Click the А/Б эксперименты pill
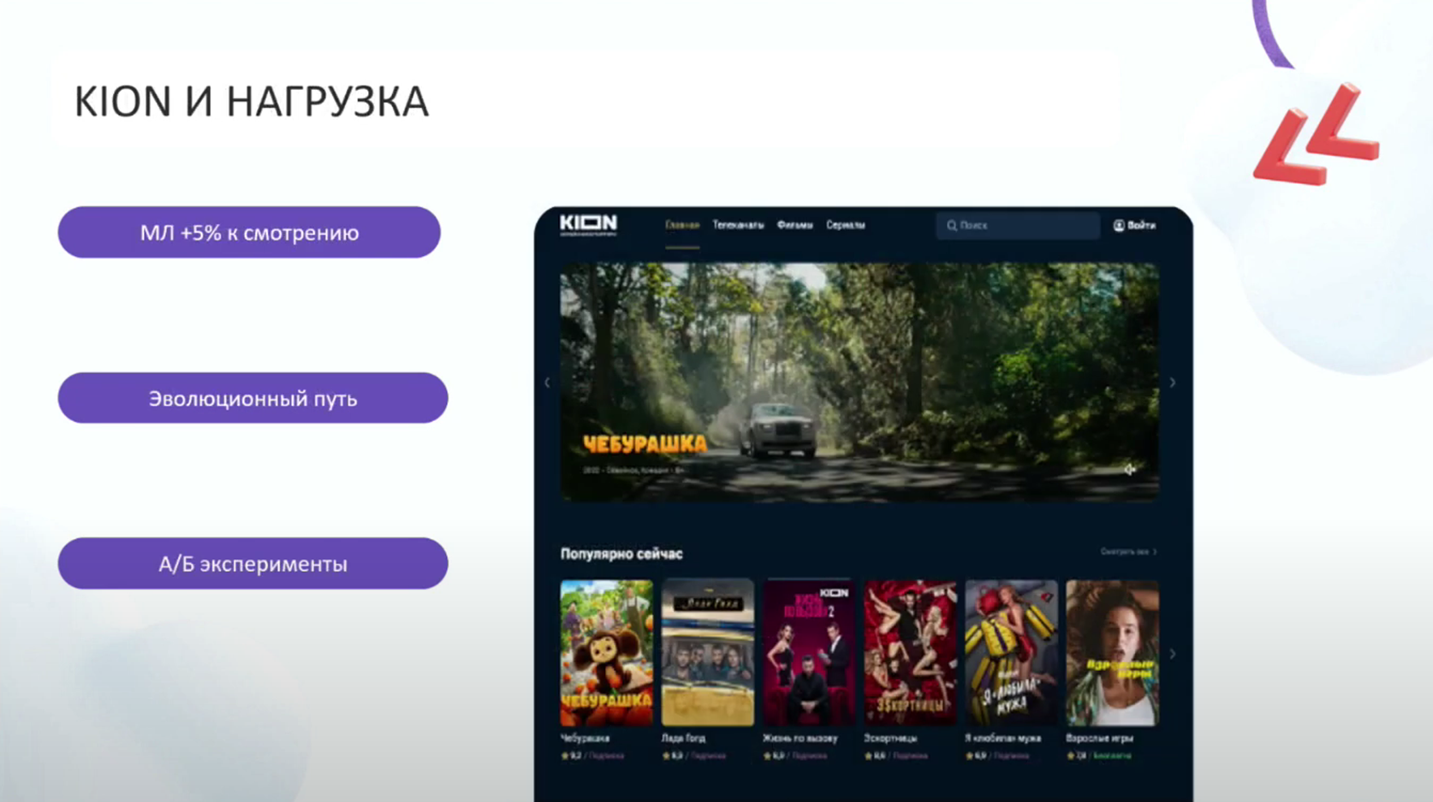 (x=253, y=563)
